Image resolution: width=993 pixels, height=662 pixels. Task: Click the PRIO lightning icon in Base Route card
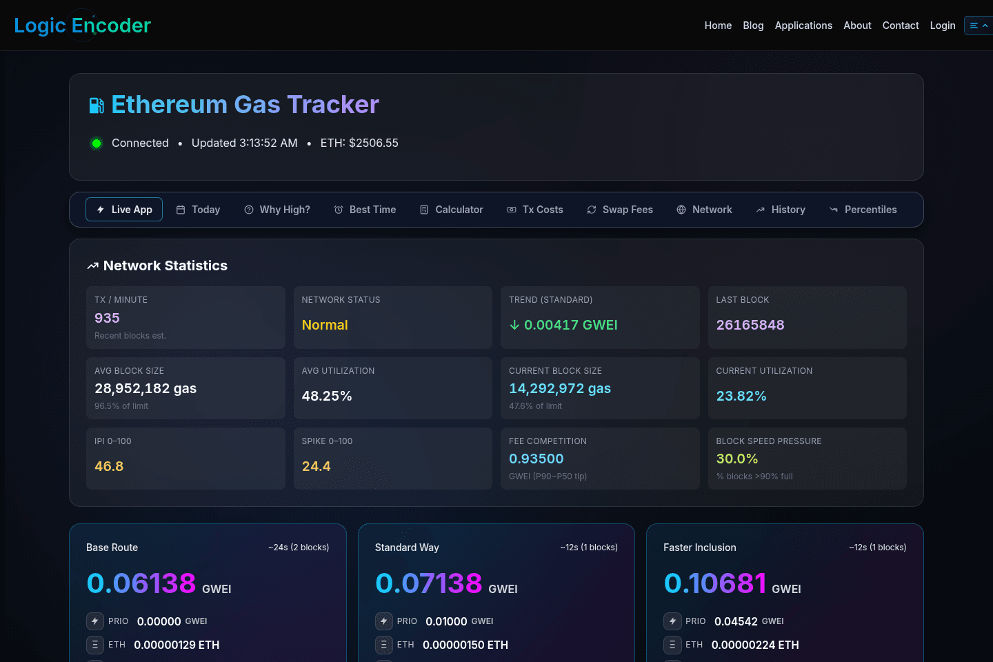coord(95,621)
